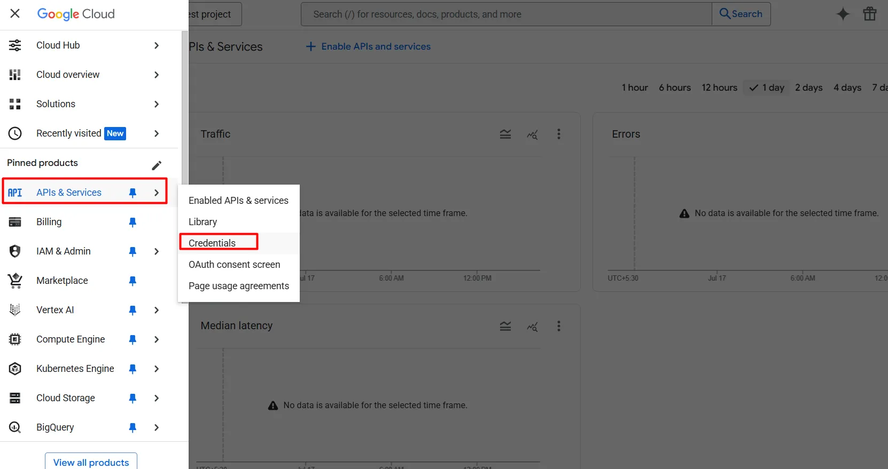
Task: Click the gift box icon in header
Action: [x=870, y=14]
